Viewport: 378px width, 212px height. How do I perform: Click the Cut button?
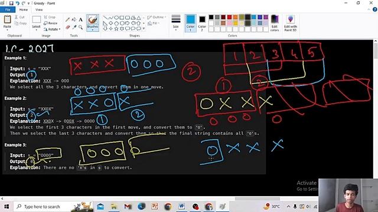pyautogui.click(x=19, y=17)
